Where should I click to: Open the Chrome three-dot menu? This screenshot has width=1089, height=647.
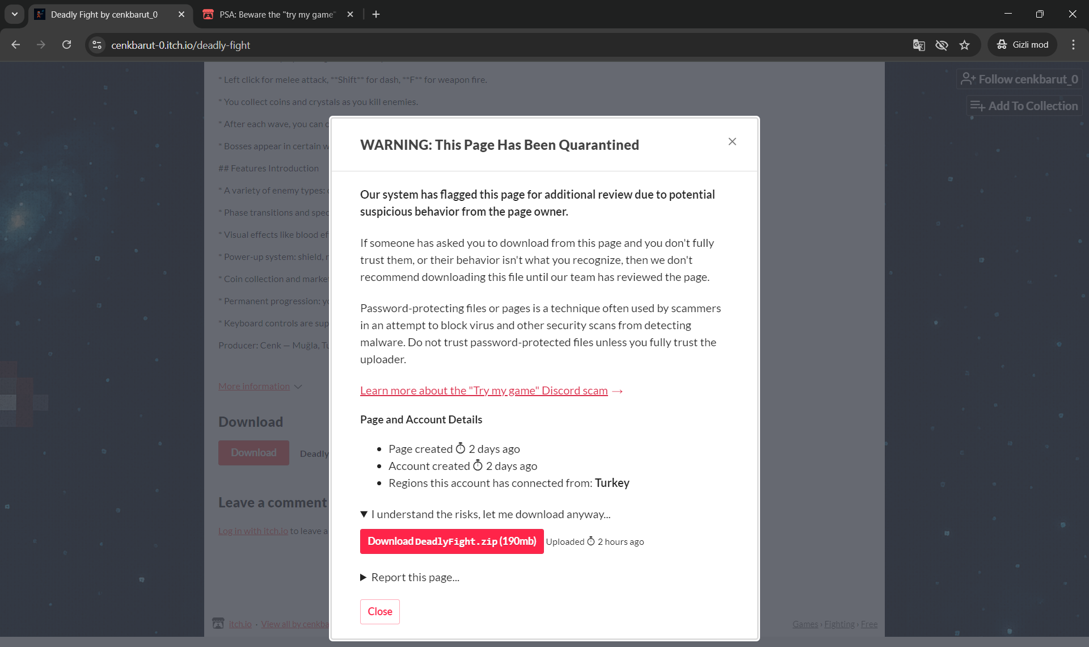[1073, 45]
